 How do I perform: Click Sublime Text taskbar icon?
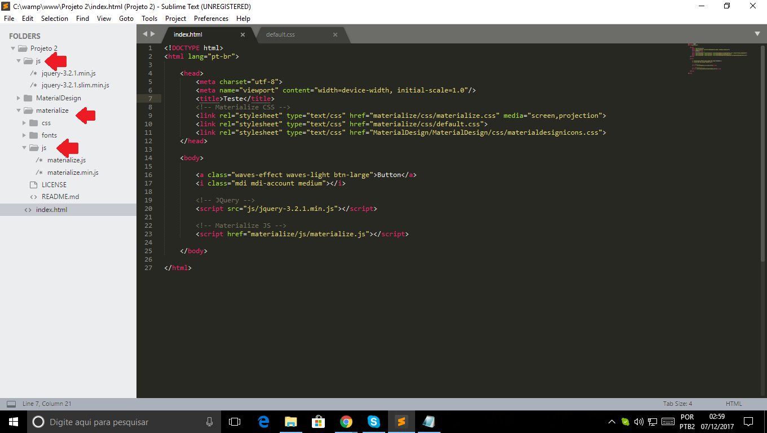[x=401, y=422]
